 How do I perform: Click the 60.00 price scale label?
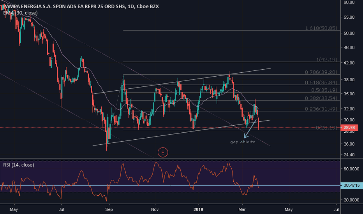[349, 2]
